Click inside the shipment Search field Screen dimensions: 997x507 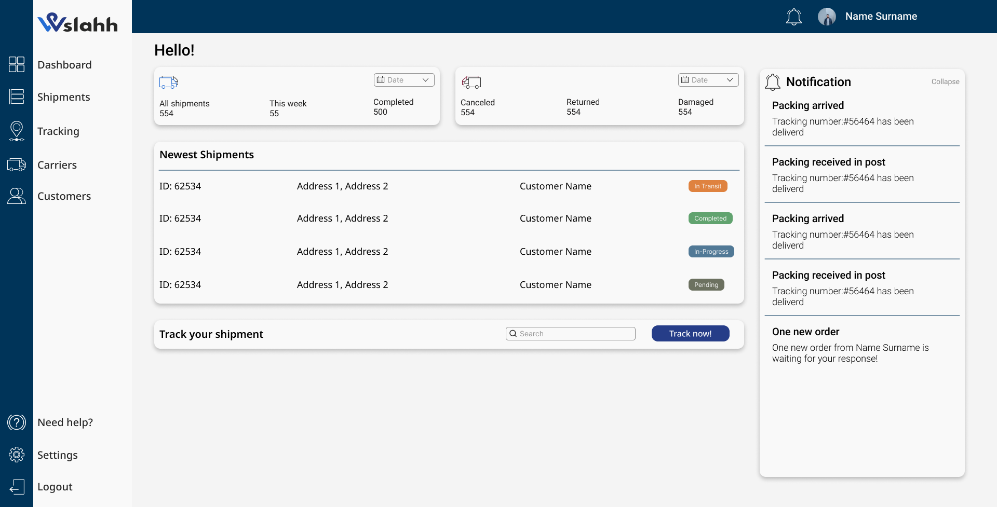tap(570, 333)
